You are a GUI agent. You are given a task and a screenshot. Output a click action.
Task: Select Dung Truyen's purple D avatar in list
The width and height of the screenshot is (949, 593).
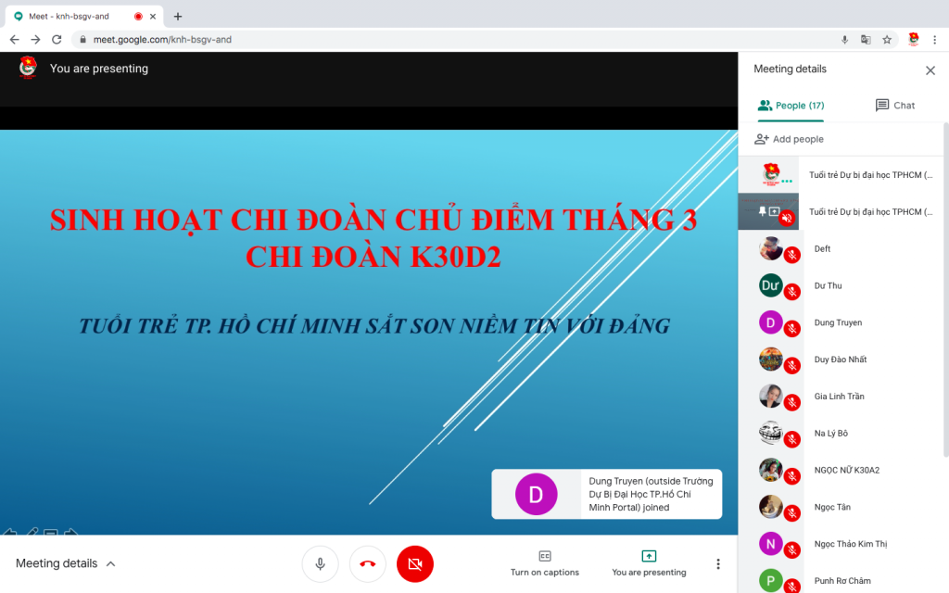click(x=770, y=322)
